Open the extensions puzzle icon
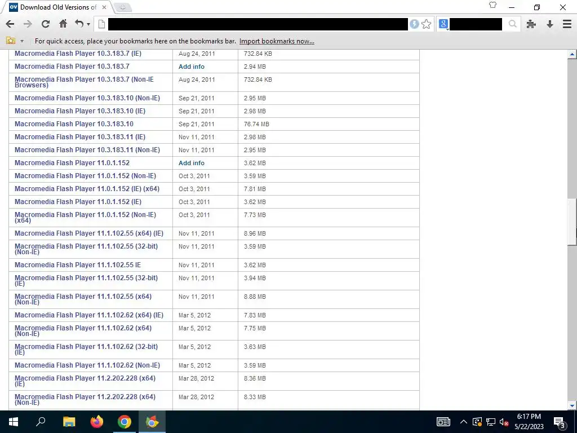577x433 pixels. 531,24
